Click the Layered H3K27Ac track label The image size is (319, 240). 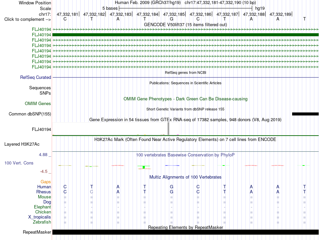point(22,144)
